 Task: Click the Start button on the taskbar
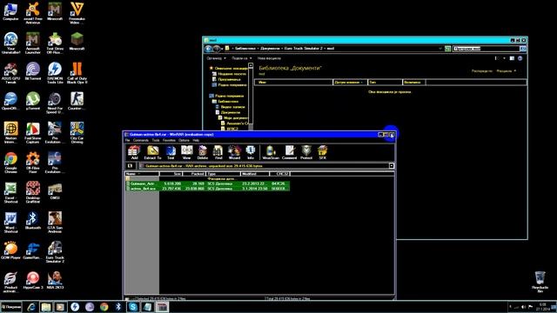click(x=11, y=307)
